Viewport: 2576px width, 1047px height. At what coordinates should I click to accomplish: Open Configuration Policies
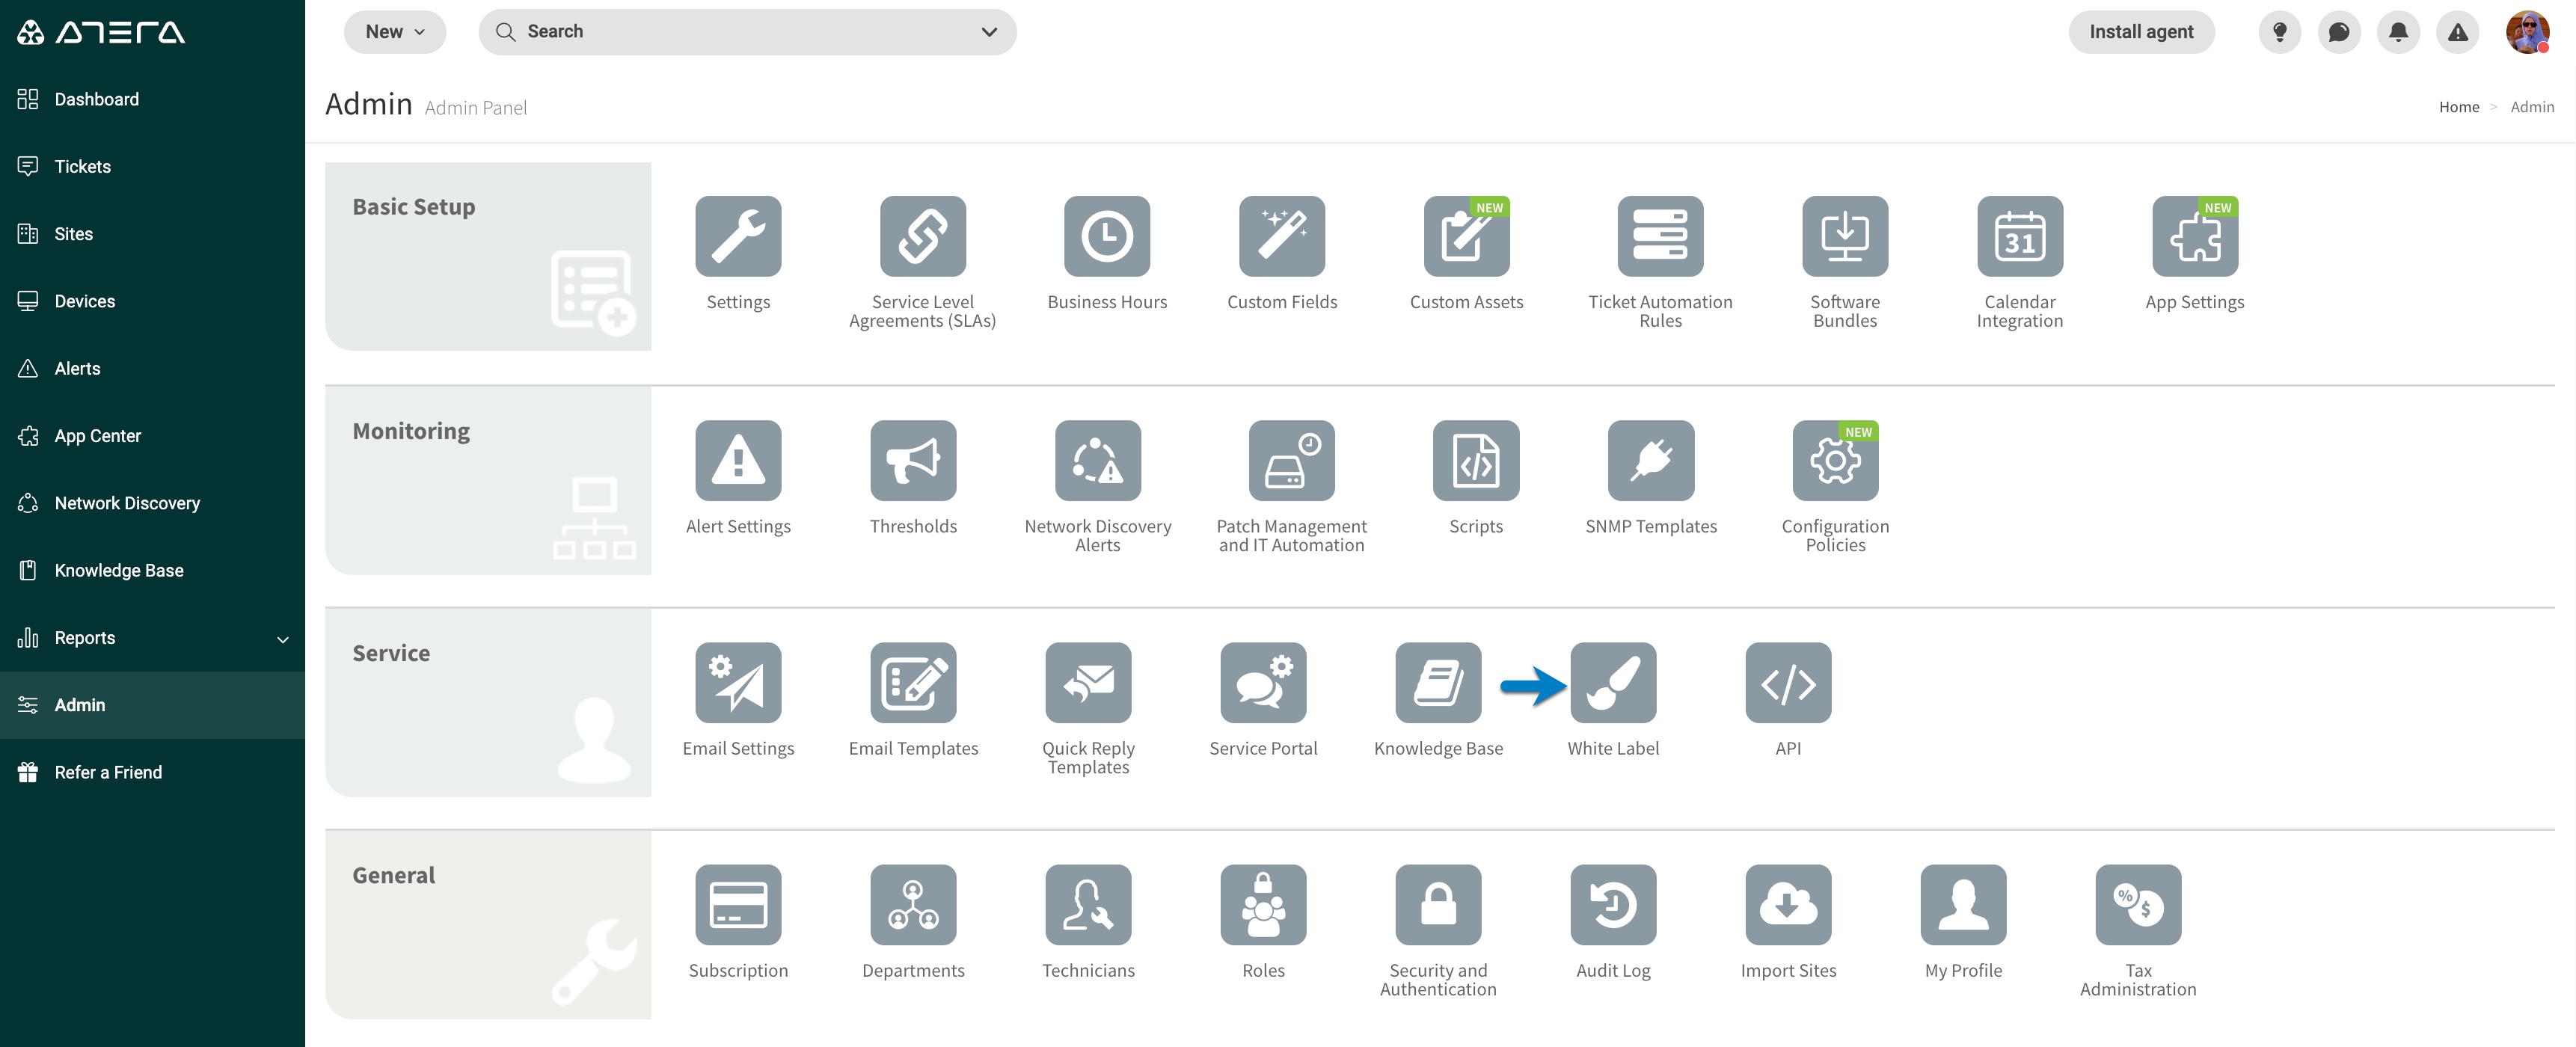[x=1836, y=460]
